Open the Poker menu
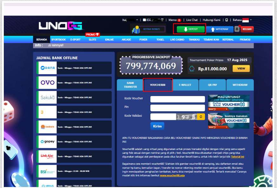 click(143, 40)
